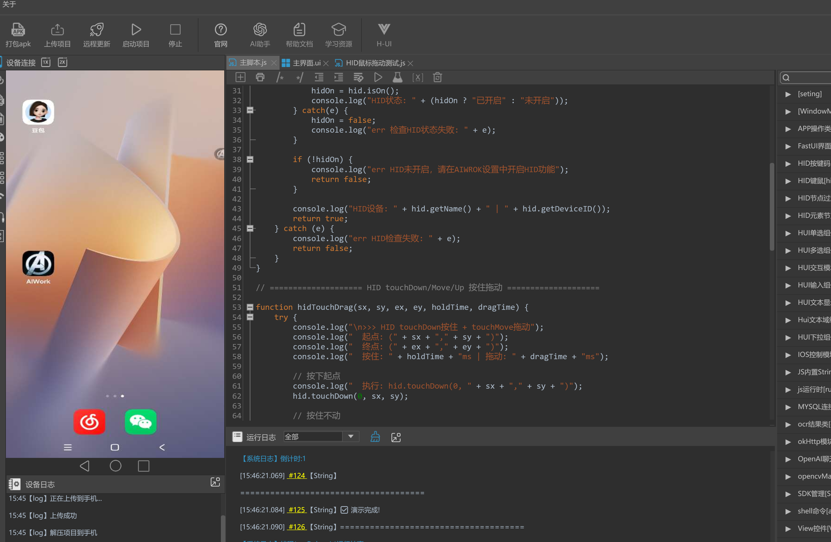Click the device recents square button
Screen dimensions: 831x542
tap(143, 466)
